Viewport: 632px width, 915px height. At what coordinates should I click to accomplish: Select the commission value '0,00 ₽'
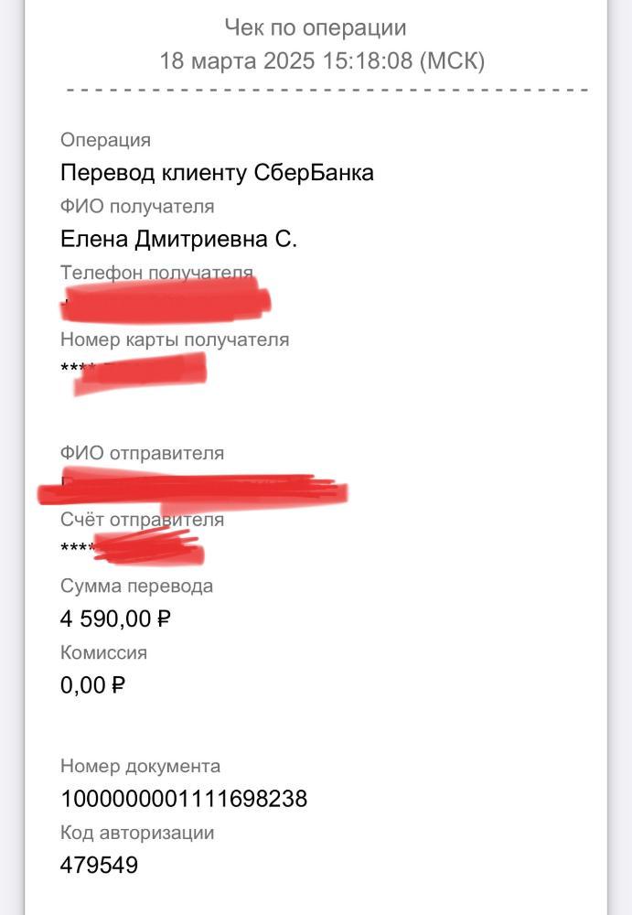click(92, 685)
